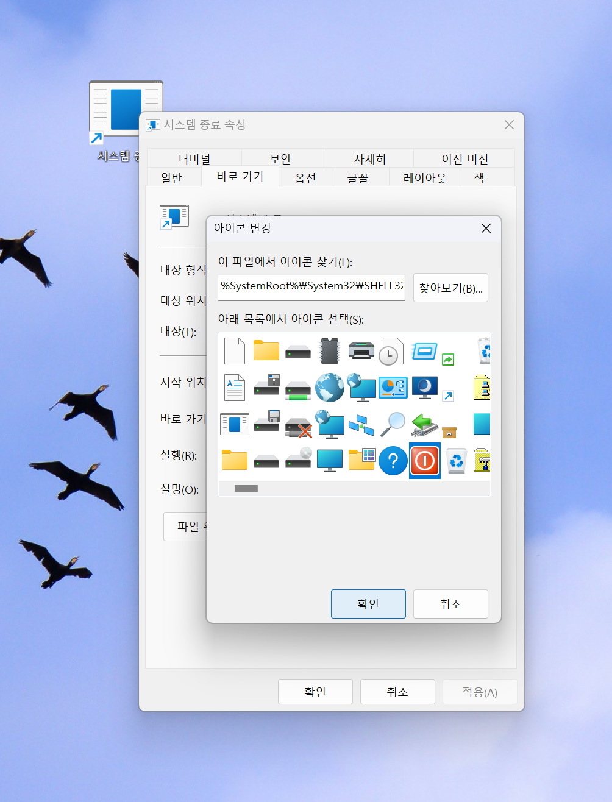
Task: Confirm with 확인 in 아이콘 변경 dialog
Action: [368, 604]
